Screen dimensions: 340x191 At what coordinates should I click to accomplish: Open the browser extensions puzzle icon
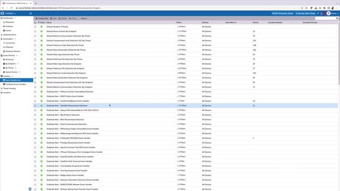(324, 8)
